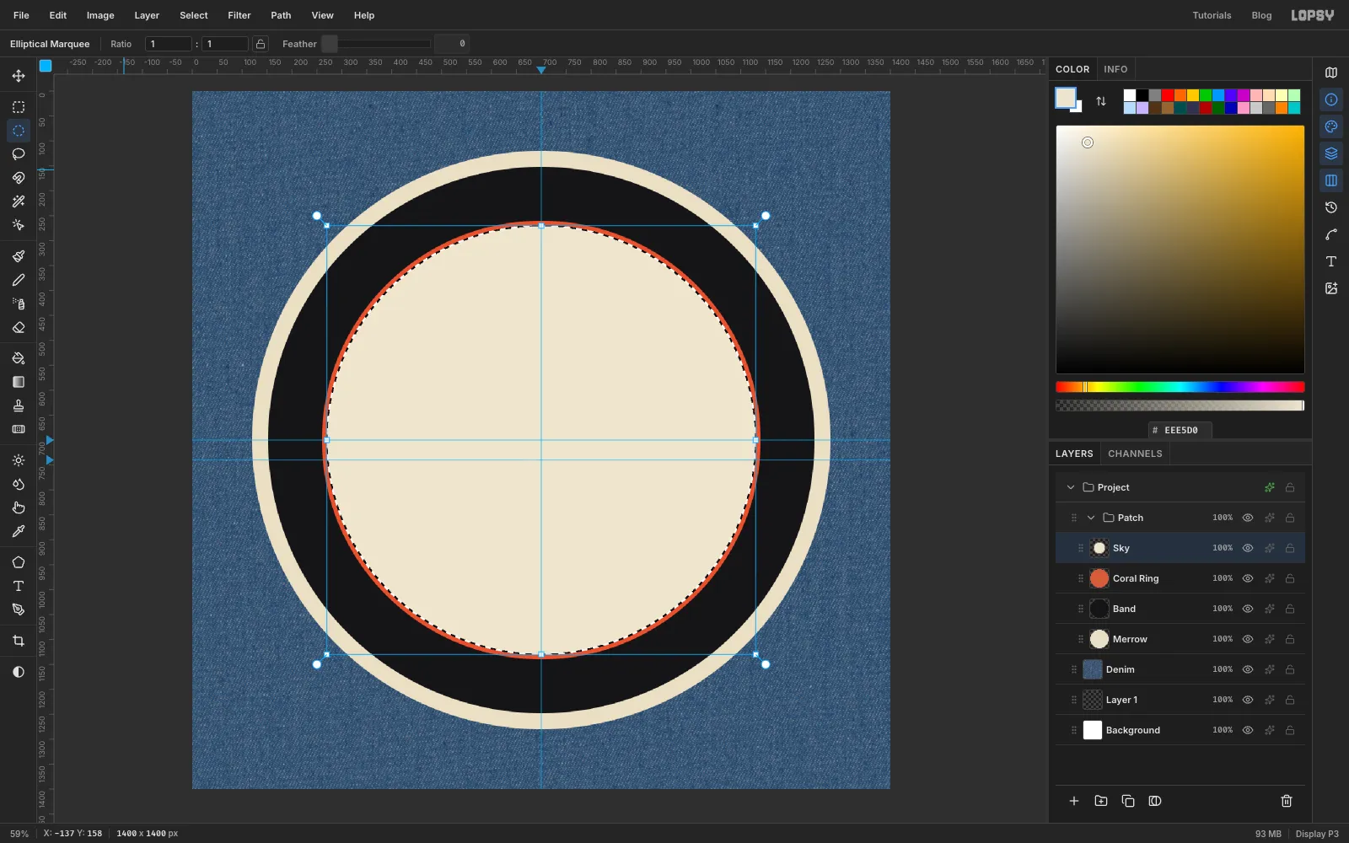Viewport: 1349px width, 843px height.
Task: Select the Text tool in left toolbar
Action: click(x=19, y=586)
